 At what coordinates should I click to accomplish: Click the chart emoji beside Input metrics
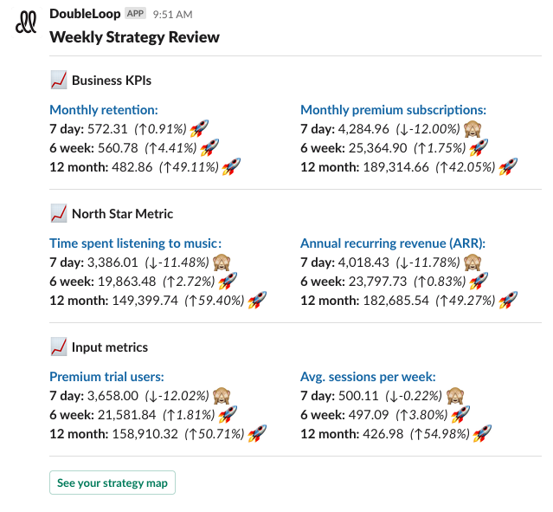coord(59,347)
